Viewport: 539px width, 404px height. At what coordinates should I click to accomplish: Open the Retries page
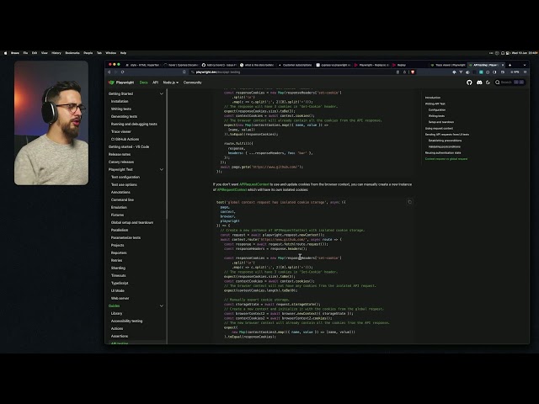(x=116, y=260)
